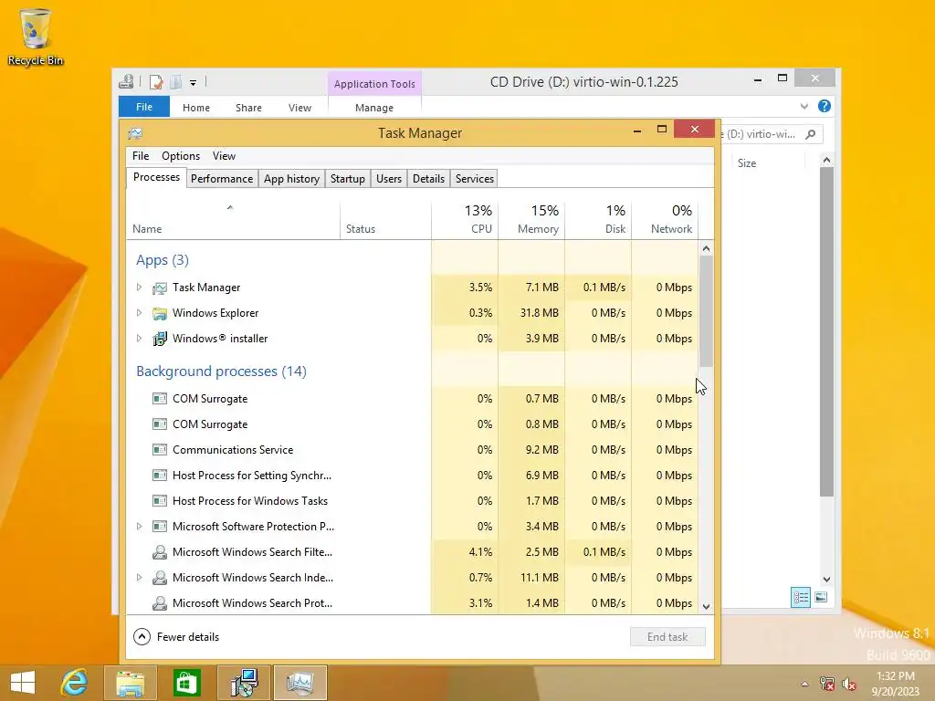Screen dimensions: 935x701
Task: Open Task Manager Options menu
Action: [x=181, y=156]
